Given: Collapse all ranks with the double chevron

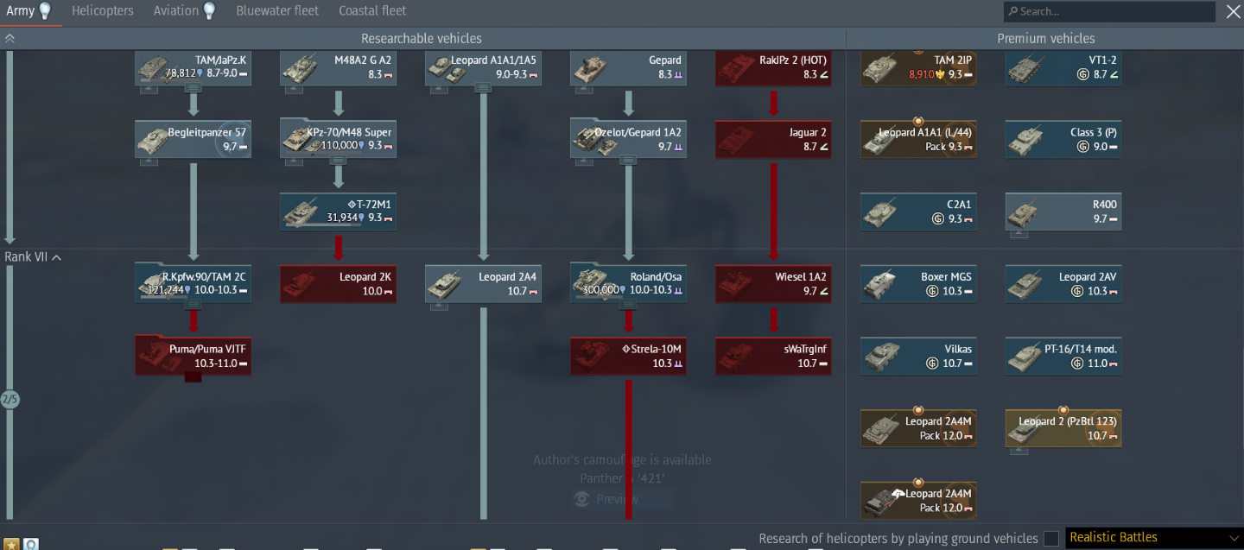Looking at the screenshot, I should click(x=10, y=39).
